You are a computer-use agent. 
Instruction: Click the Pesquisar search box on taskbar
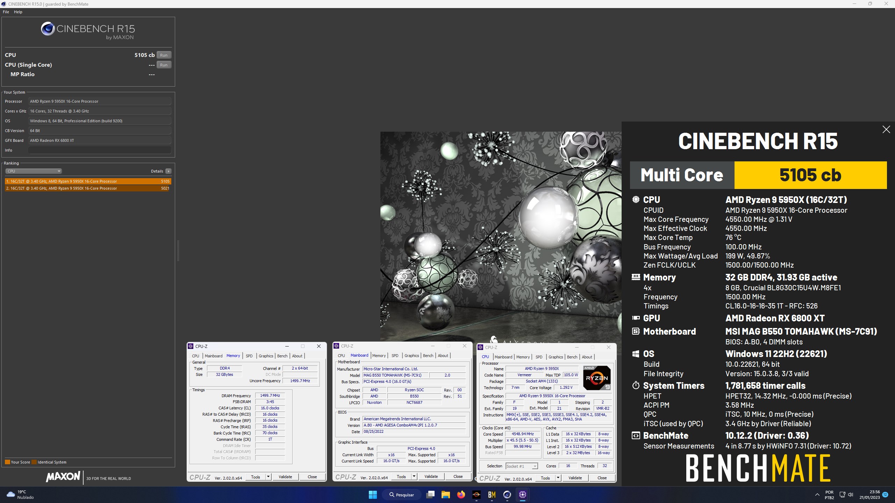click(x=402, y=495)
